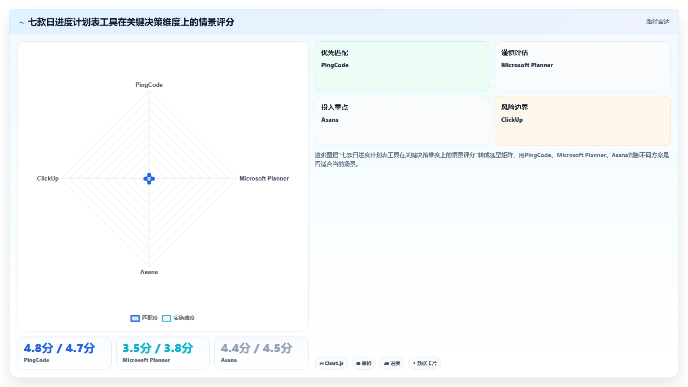Click the 进度 tag chip
Screen dimensions: 688x387
(x=392, y=363)
